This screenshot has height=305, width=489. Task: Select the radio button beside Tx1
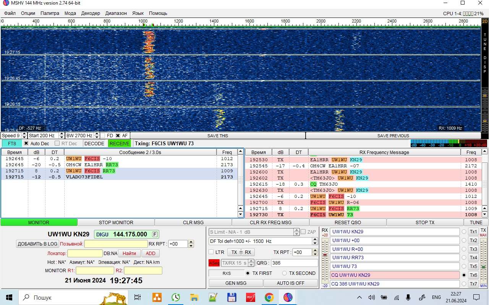coord(464,231)
